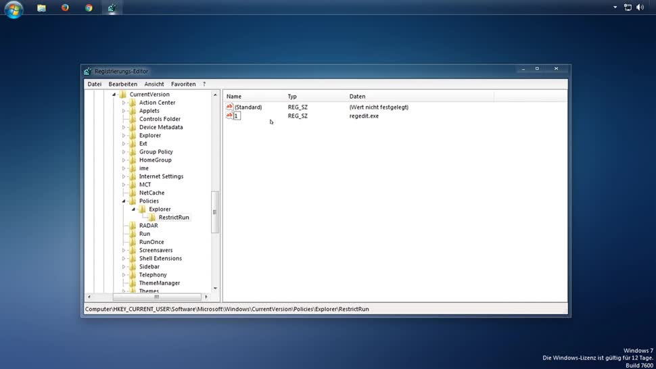This screenshot has width=656, height=369.
Task: Click the volume speaker tray icon
Action: [640, 7]
